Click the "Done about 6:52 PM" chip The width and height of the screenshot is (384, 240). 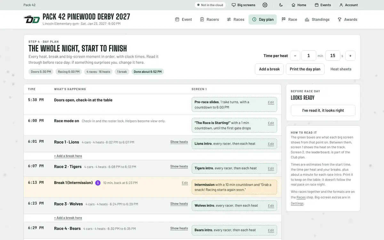coord(148,72)
